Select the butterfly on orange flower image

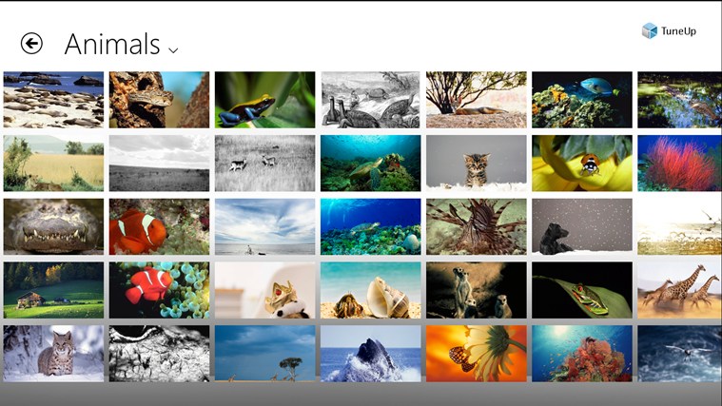[x=476, y=353]
